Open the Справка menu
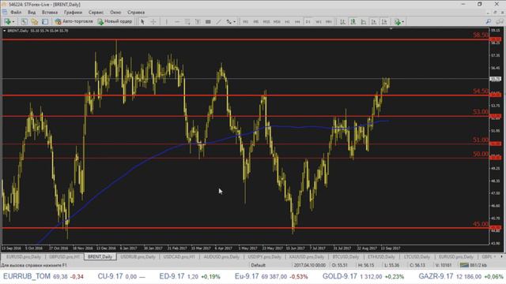Image resolution: width=506 pixels, height=284 pixels. (x=136, y=13)
